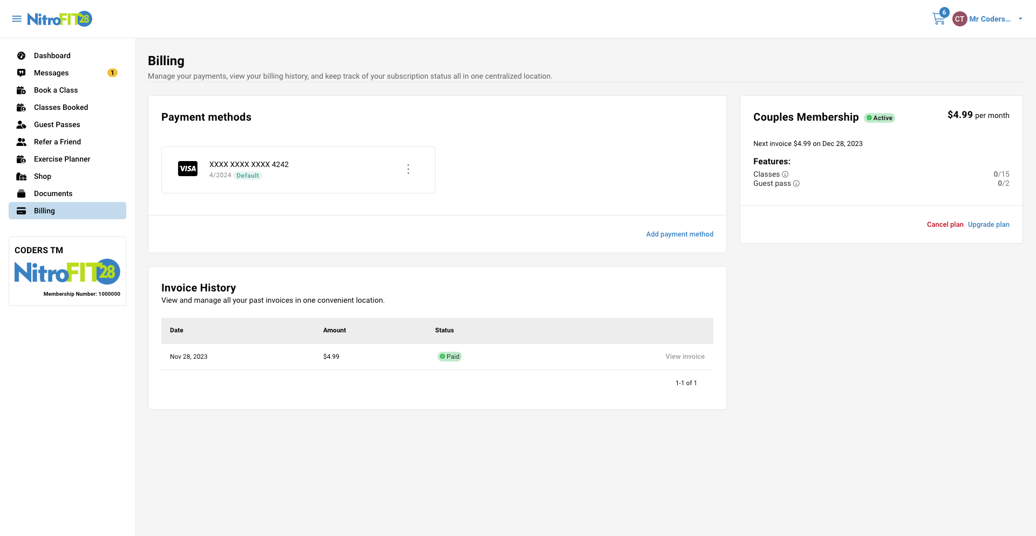Open the shopping cart icon
This screenshot has width=1036, height=536.
click(938, 19)
